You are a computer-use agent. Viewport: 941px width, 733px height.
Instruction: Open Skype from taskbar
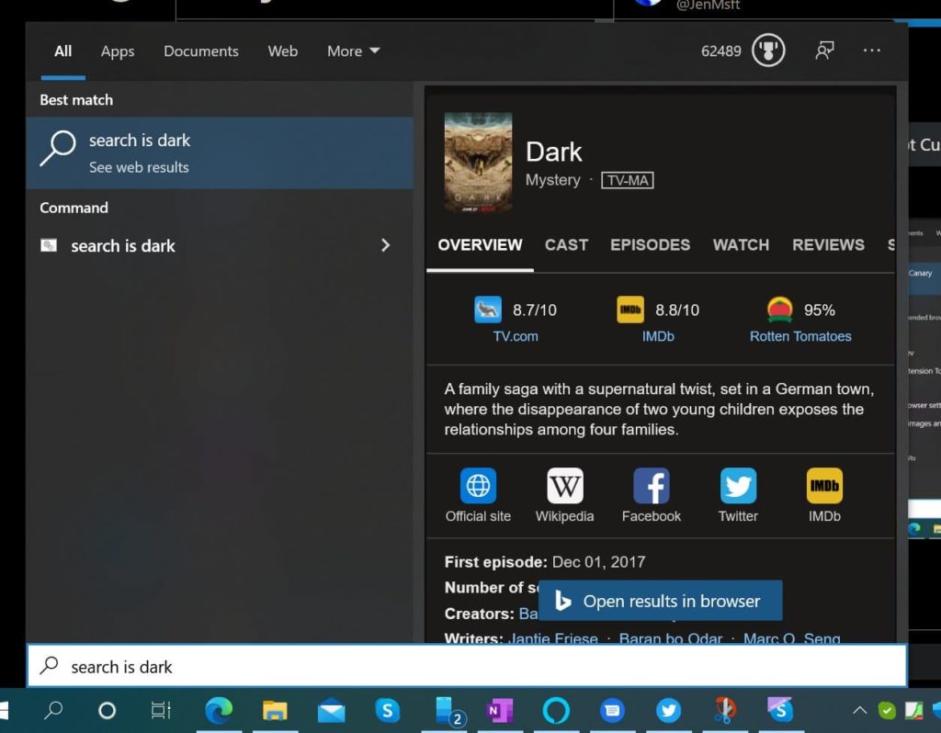coord(388,711)
